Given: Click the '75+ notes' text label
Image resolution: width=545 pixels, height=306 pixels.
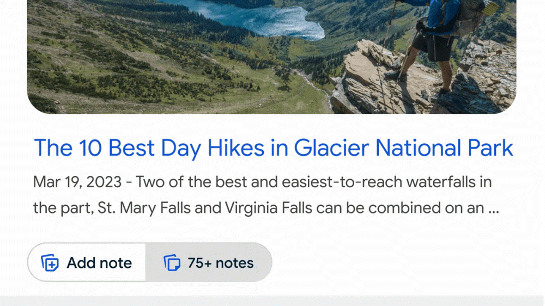Looking at the screenshot, I should [x=221, y=263].
